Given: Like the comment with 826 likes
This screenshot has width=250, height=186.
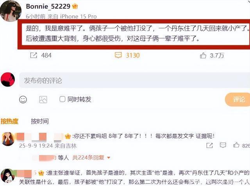Looking at the screenshot, I should [x=236, y=145].
